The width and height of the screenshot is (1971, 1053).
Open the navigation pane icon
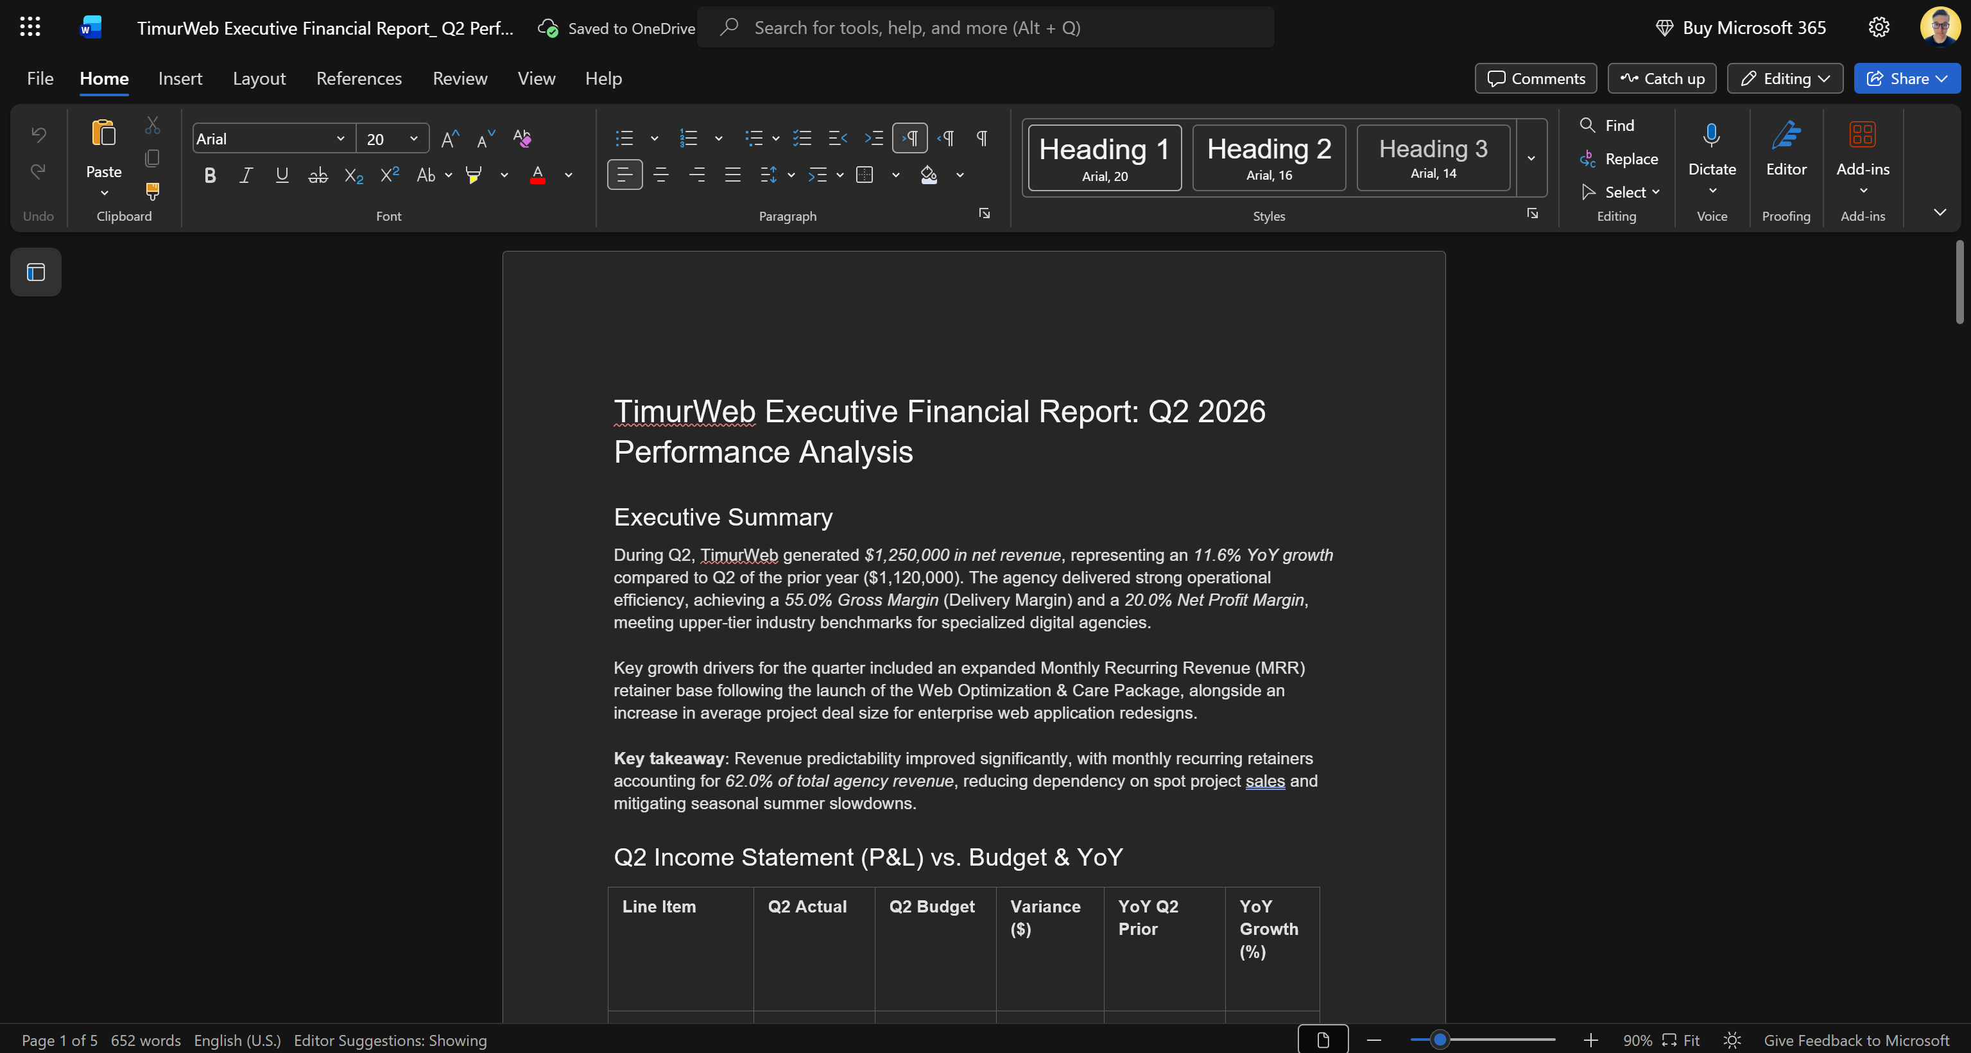(x=36, y=271)
